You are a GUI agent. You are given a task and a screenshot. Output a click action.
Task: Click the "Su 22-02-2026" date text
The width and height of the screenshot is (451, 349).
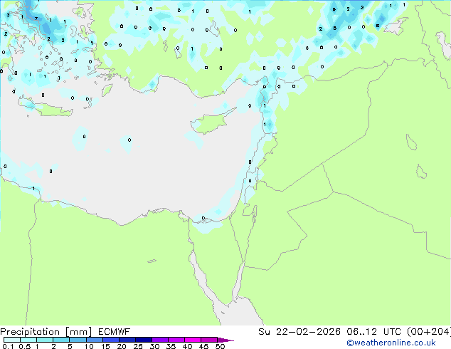299,332
